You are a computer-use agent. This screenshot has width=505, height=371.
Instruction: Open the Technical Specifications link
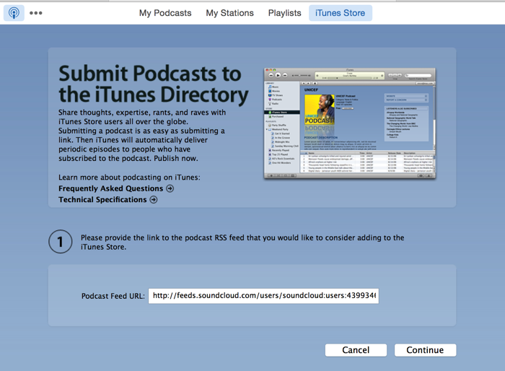[x=102, y=200]
